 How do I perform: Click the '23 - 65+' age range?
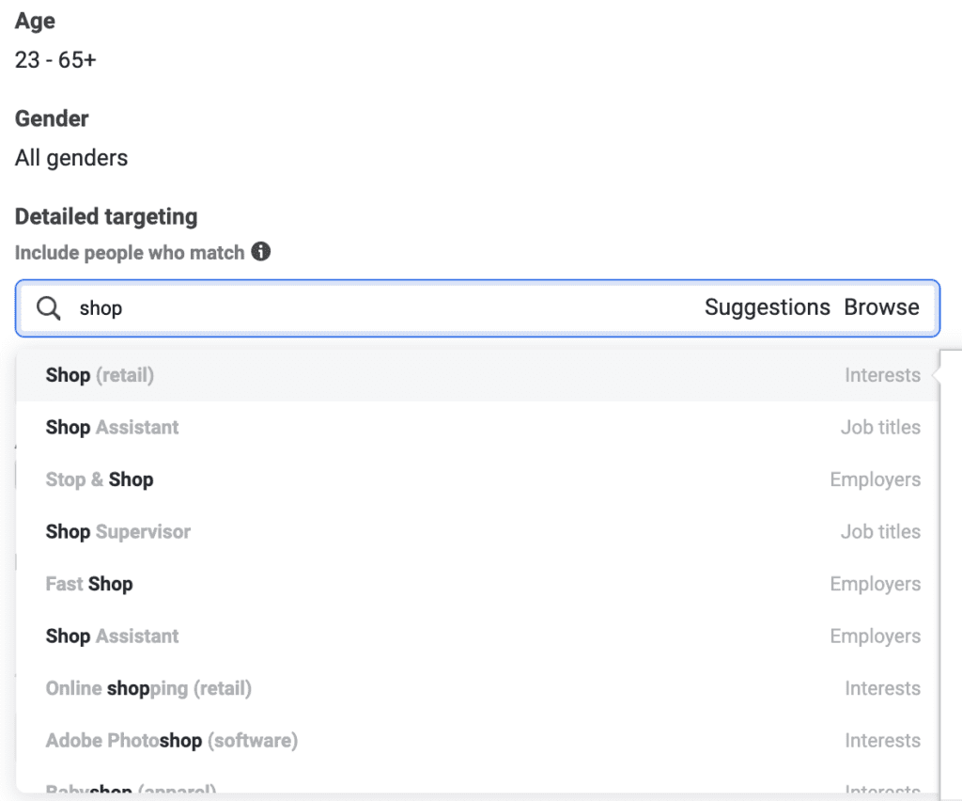[55, 60]
